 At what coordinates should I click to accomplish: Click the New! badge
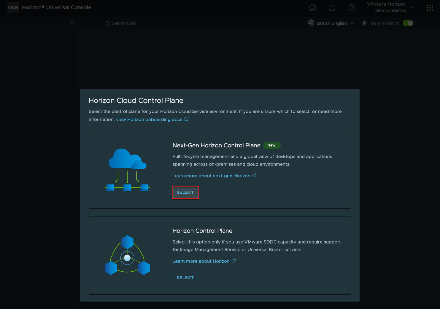click(x=272, y=145)
